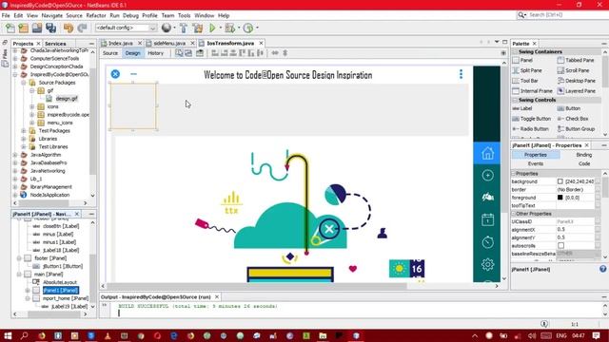Switch to History view
The image size is (609, 342).
(156, 53)
